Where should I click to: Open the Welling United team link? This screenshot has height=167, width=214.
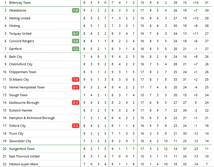20,18
